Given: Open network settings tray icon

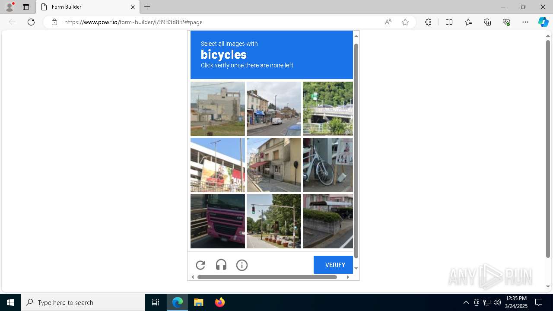Looking at the screenshot, I should 487,302.
